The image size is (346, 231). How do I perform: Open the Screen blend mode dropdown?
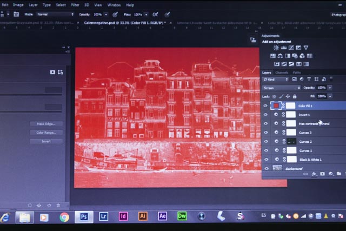pos(281,88)
